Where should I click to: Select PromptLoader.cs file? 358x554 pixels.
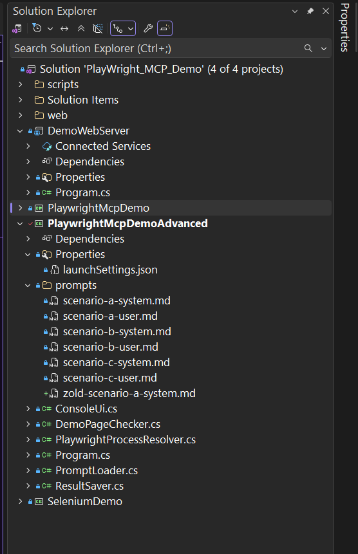[97, 470]
